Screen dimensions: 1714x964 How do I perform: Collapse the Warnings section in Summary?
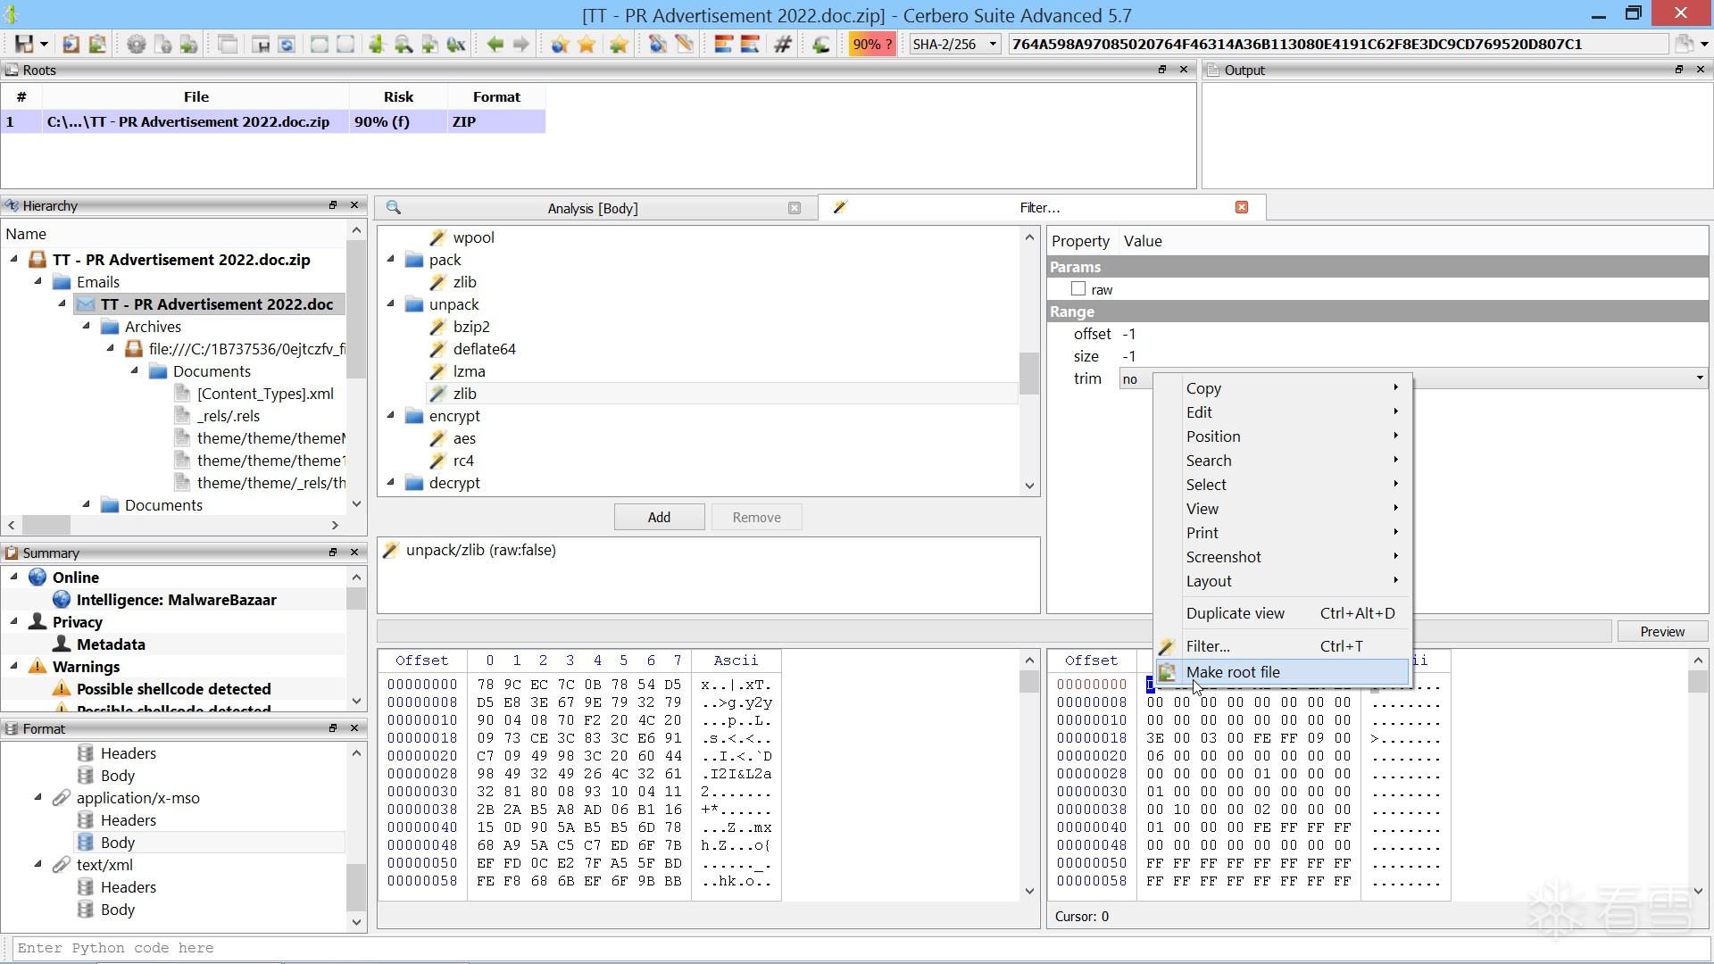[14, 667]
